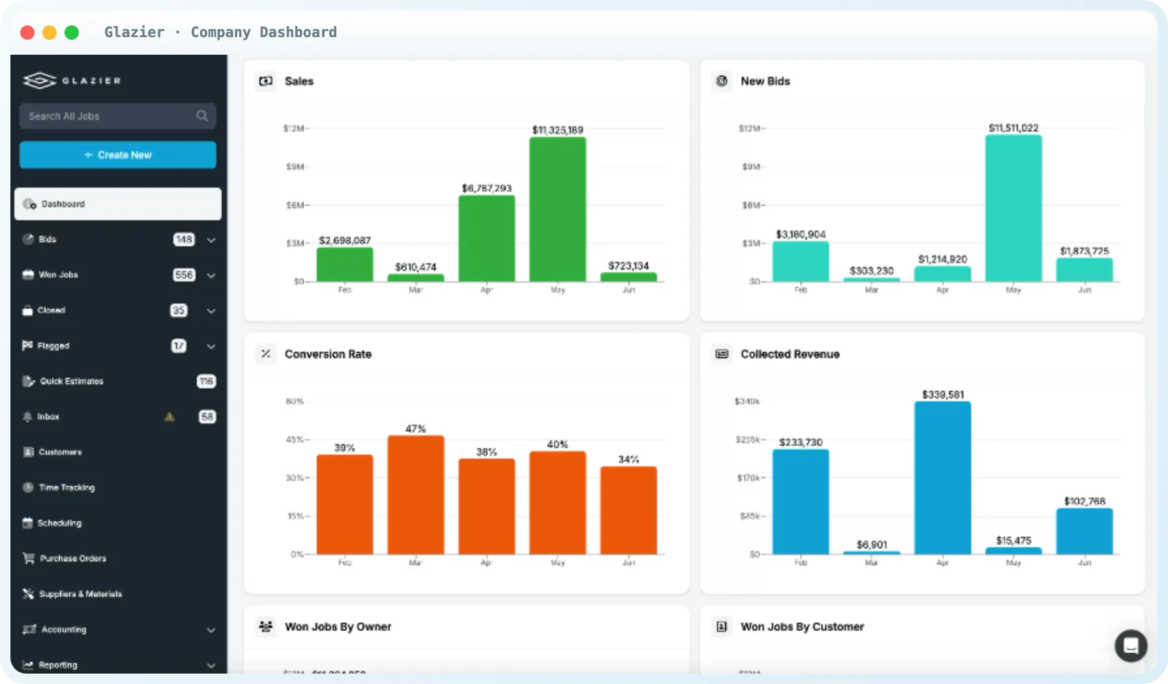Screen dimensions: 1168x684
Task: Click the Inbox warning triangle icon
Action: tap(169, 417)
